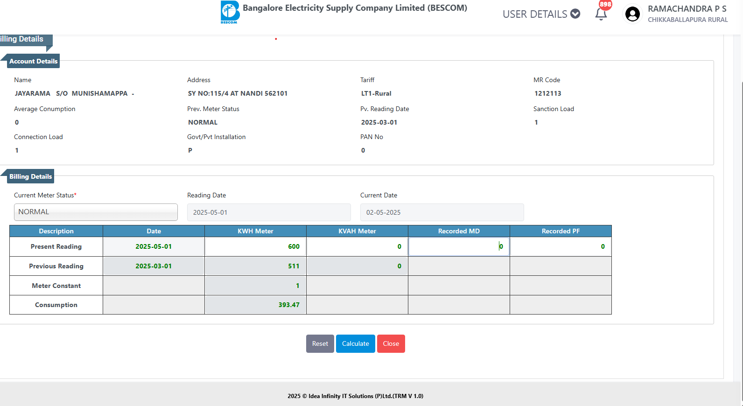Click the Meter Constant row label
743x406 pixels.
click(x=56, y=286)
